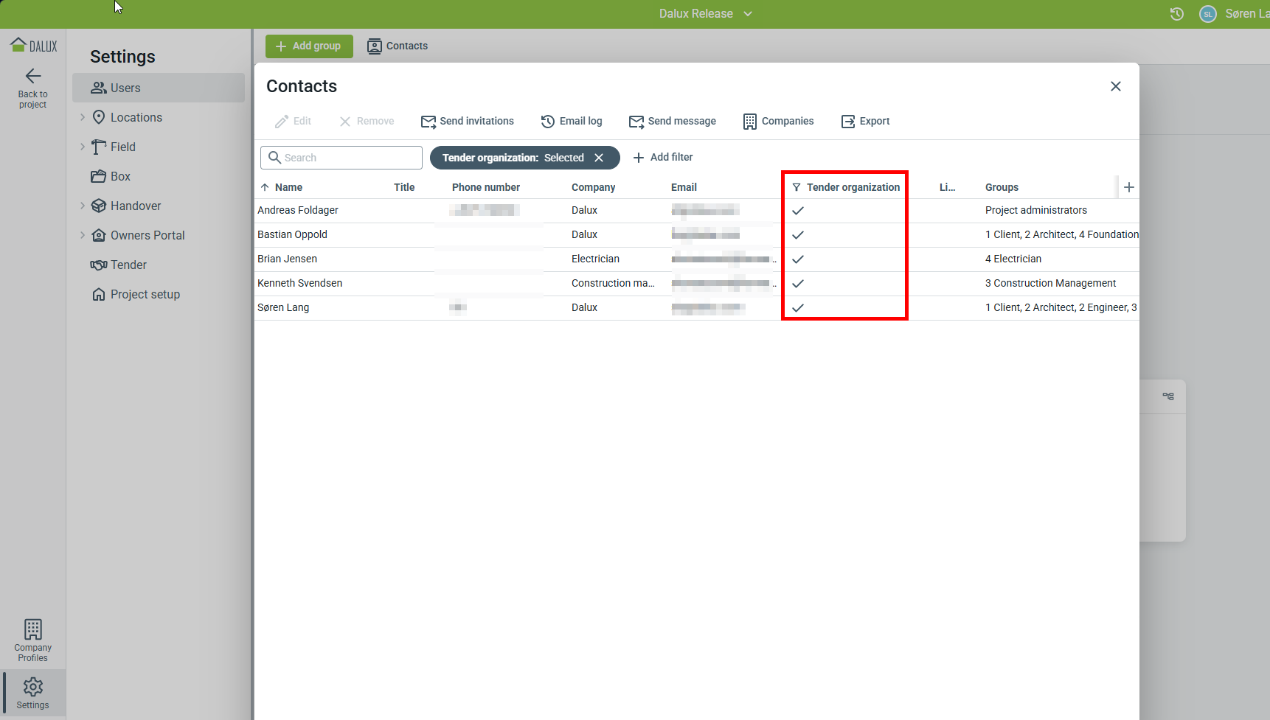Open Company Profiles in the sidebar
Viewport: 1270px width, 720px height.
click(x=33, y=640)
